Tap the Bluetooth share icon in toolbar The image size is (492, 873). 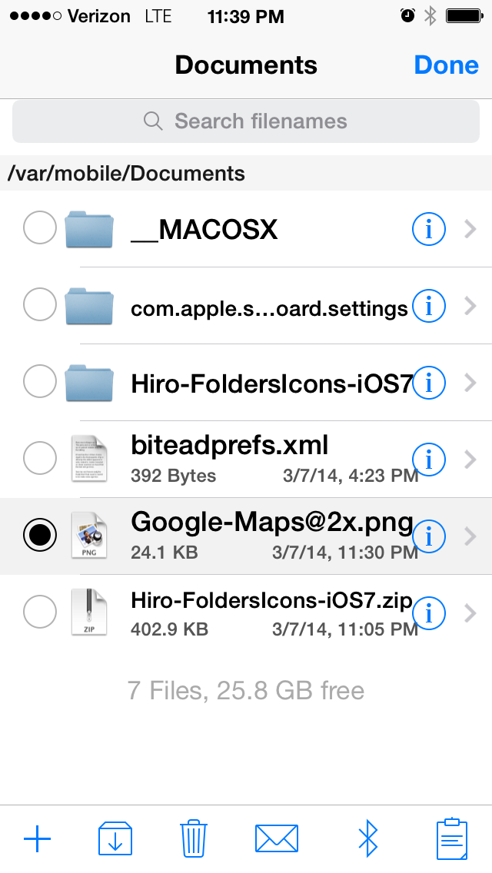(x=369, y=838)
